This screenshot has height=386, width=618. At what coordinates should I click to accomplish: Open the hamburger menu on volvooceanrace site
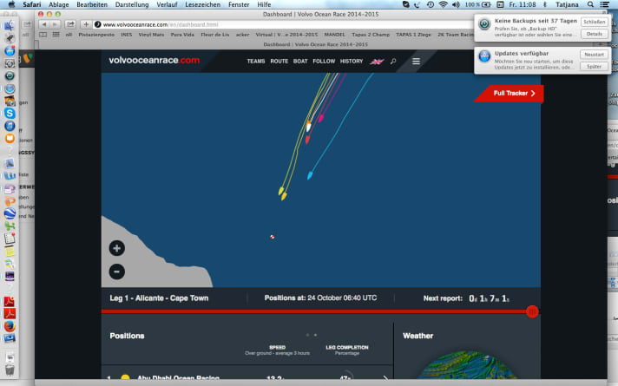416,61
